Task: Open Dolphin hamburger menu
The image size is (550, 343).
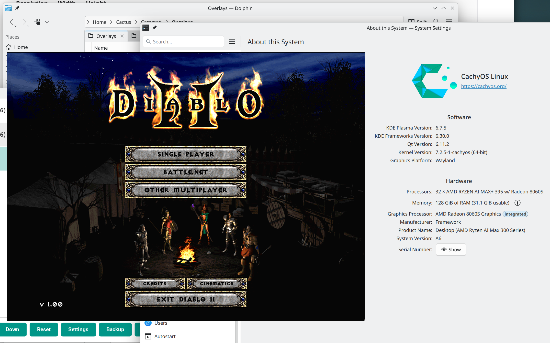Action: click(449, 21)
